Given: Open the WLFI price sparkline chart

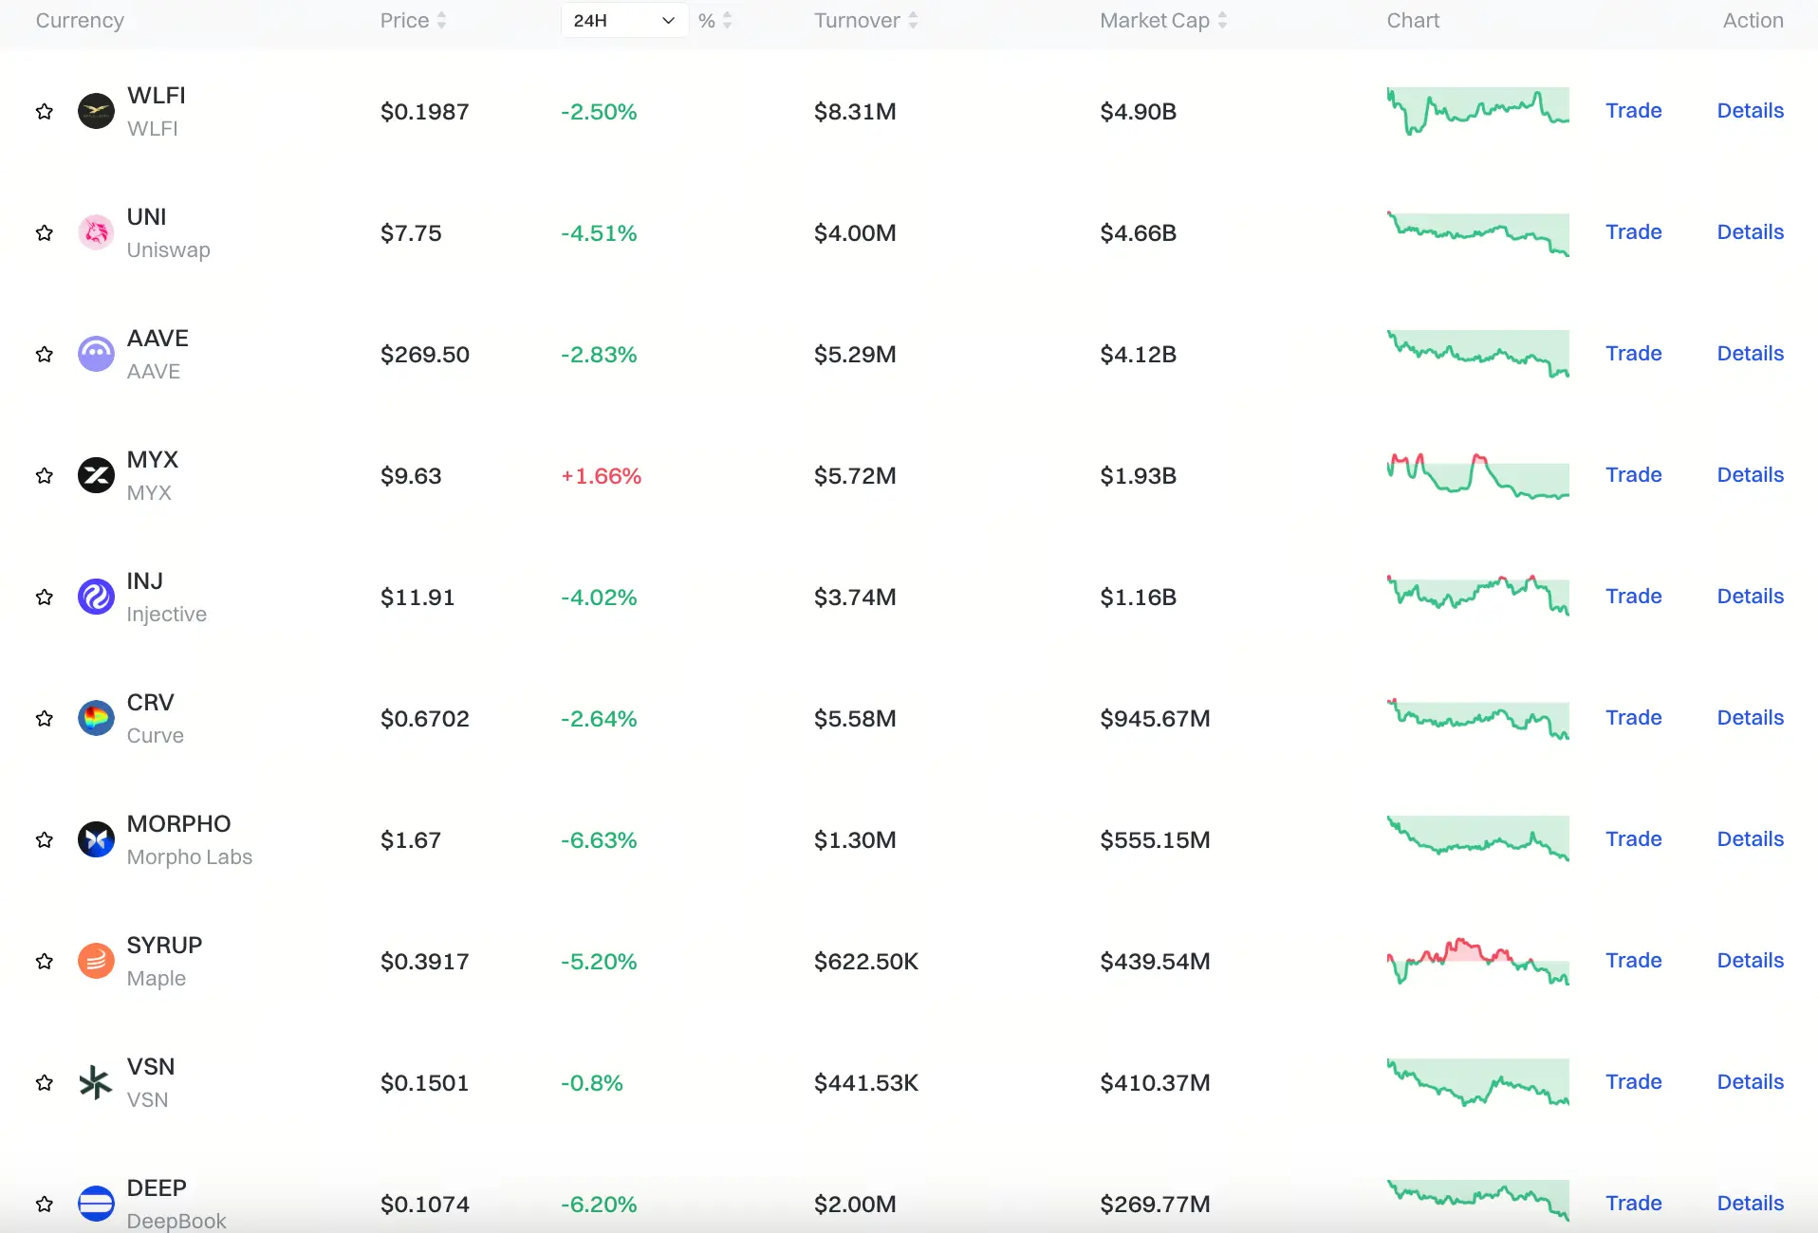Looking at the screenshot, I should click(x=1477, y=111).
